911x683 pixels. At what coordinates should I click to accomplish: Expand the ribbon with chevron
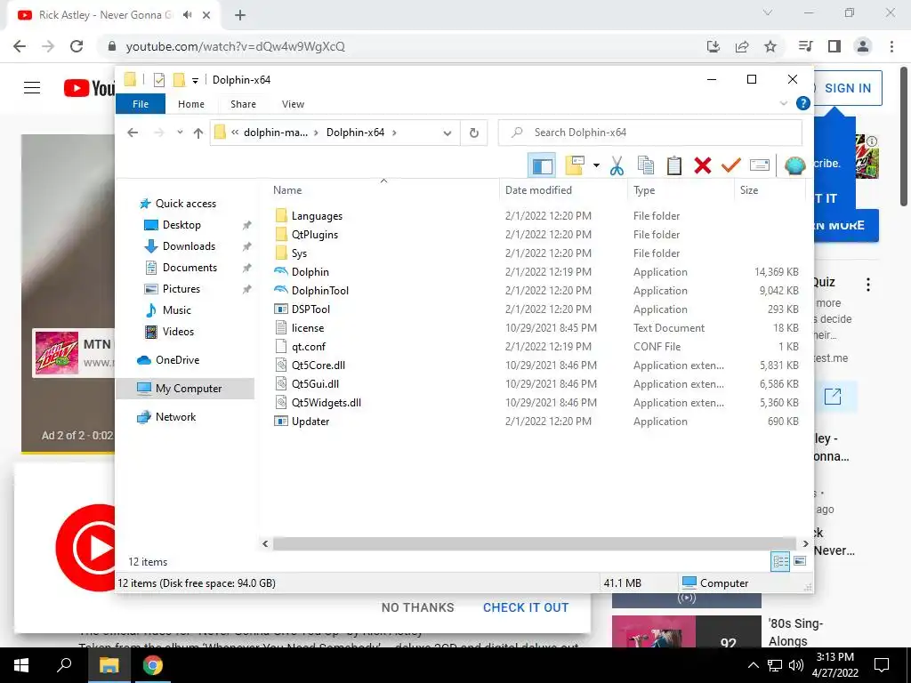[784, 103]
